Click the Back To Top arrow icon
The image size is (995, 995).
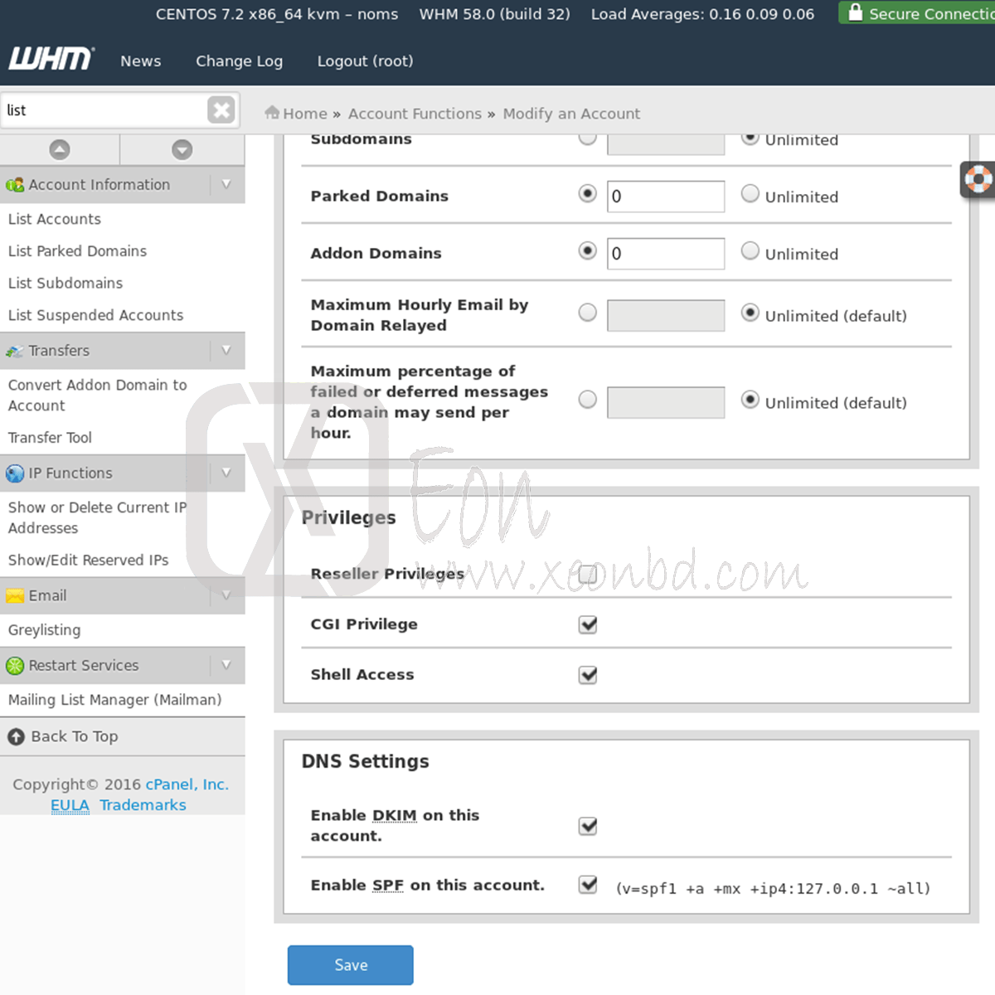16,736
